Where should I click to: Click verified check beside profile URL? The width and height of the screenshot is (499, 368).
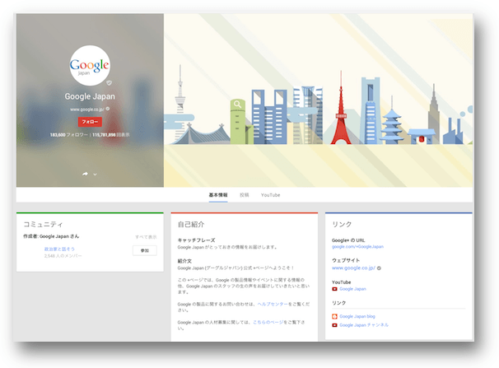(108, 109)
